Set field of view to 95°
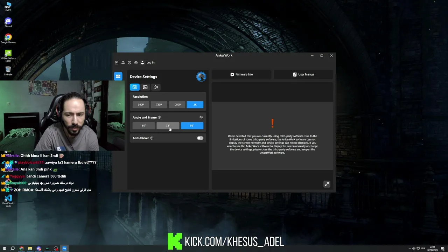This screenshot has width=448, height=252. [x=192, y=126]
